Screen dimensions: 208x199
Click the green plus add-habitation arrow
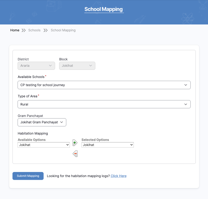click(x=75, y=143)
